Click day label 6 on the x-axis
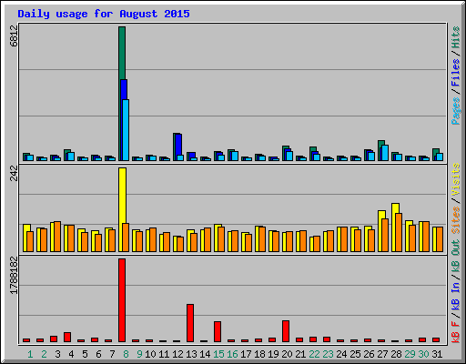Screen dimensions: 466x364 pos(98,354)
